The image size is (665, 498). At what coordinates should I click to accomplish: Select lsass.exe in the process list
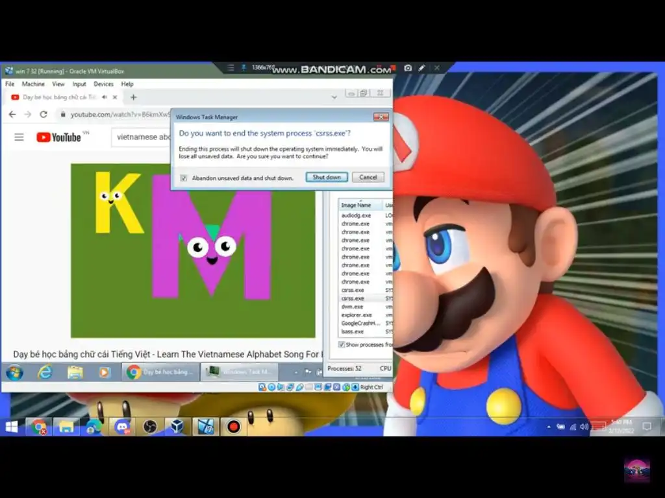[353, 331]
